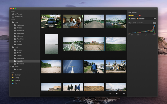The image size is (167, 104).
Task: Select the black Volvo car photo
Action: [51, 21]
